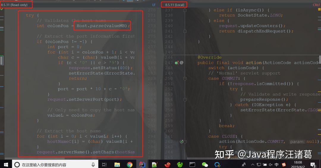Viewport: 321px width, 168px height.
Task: Click the 'Extract the host name' comment
Action: (69, 131)
